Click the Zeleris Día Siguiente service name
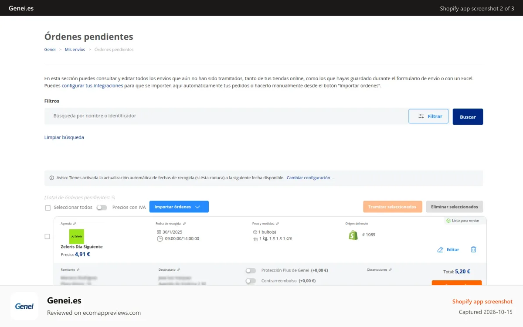Image resolution: width=523 pixels, height=327 pixels. (82, 247)
